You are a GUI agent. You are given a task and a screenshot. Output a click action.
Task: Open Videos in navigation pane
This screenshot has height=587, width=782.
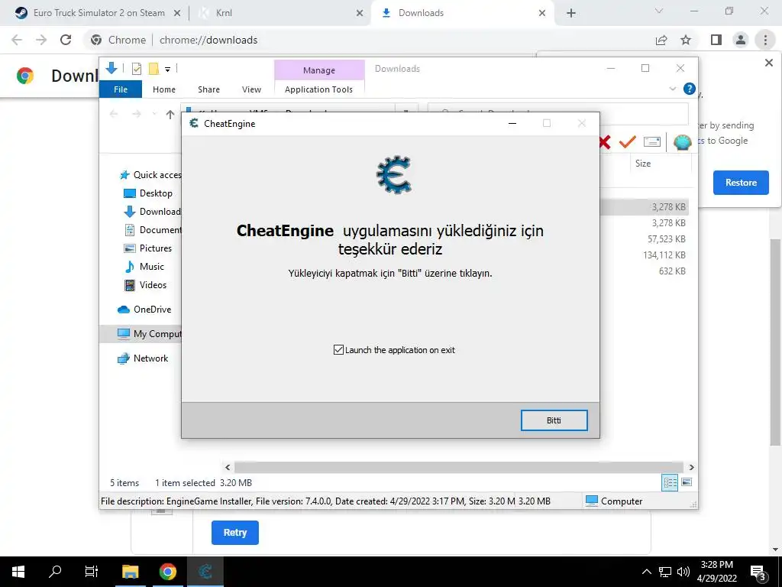tap(145, 285)
